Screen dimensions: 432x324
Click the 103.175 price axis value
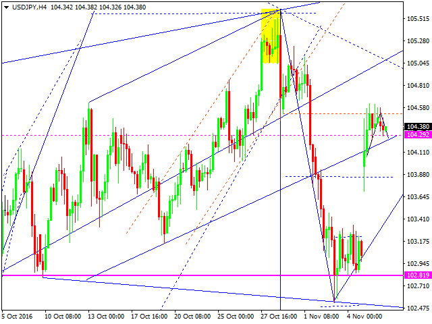tap(418, 242)
